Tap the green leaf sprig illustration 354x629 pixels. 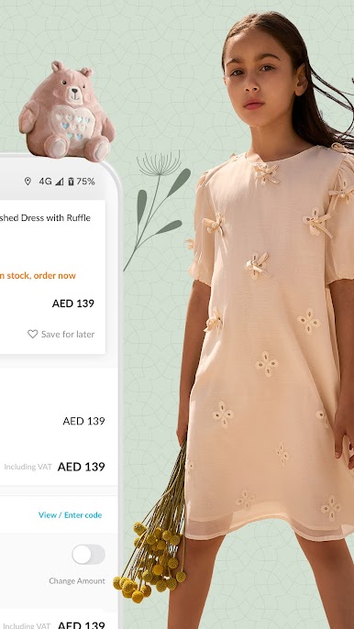[x=158, y=211]
